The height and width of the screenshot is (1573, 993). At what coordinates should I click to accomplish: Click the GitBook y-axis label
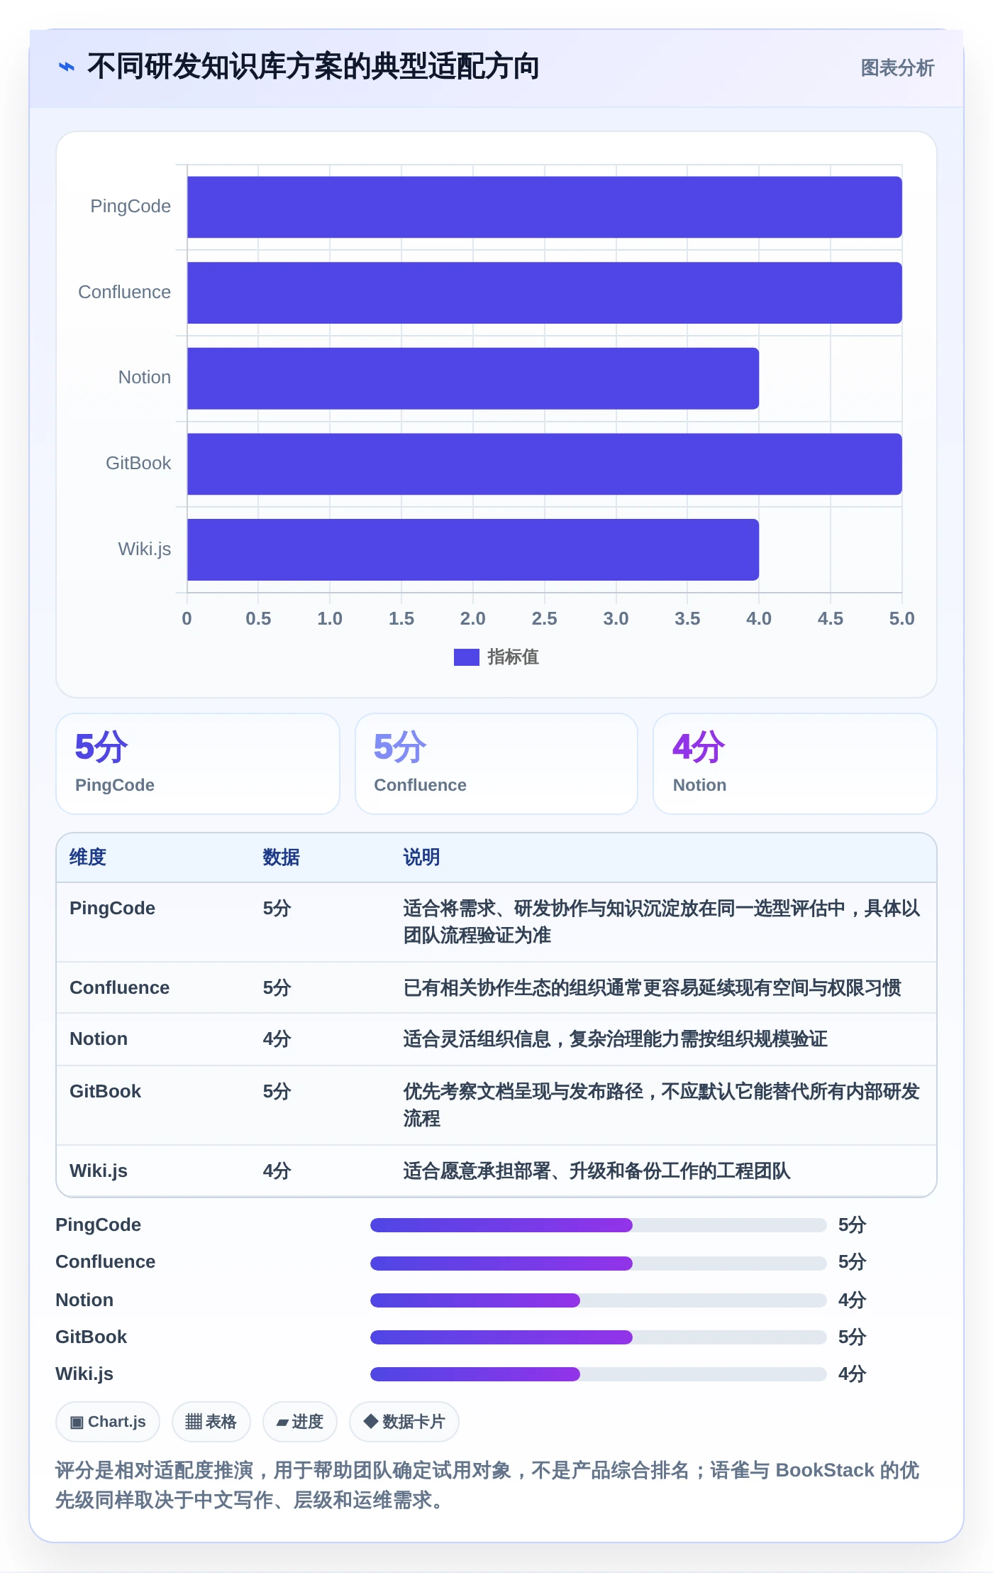click(138, 463)
